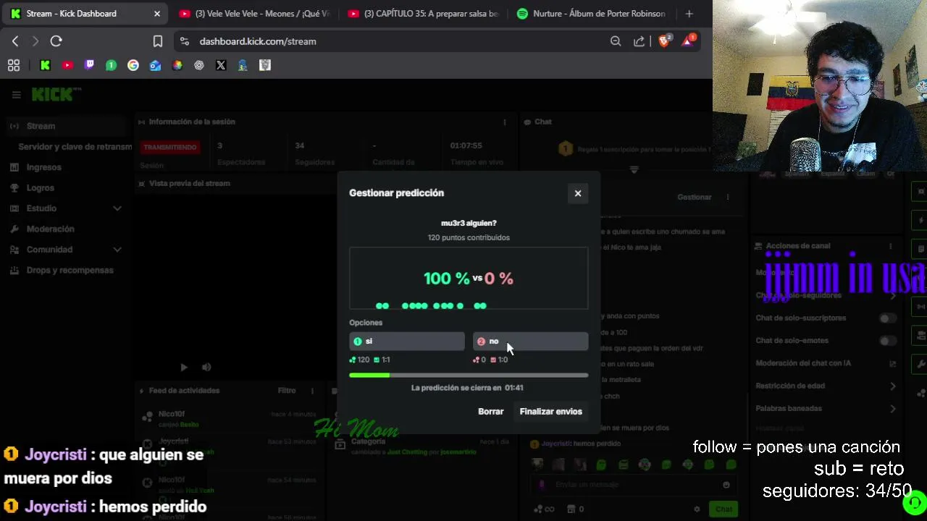The height and width of the screenshot is (521, 927).
Task: Toggle the Kick sidebar hamburger menu
Action: coord(16,95)
